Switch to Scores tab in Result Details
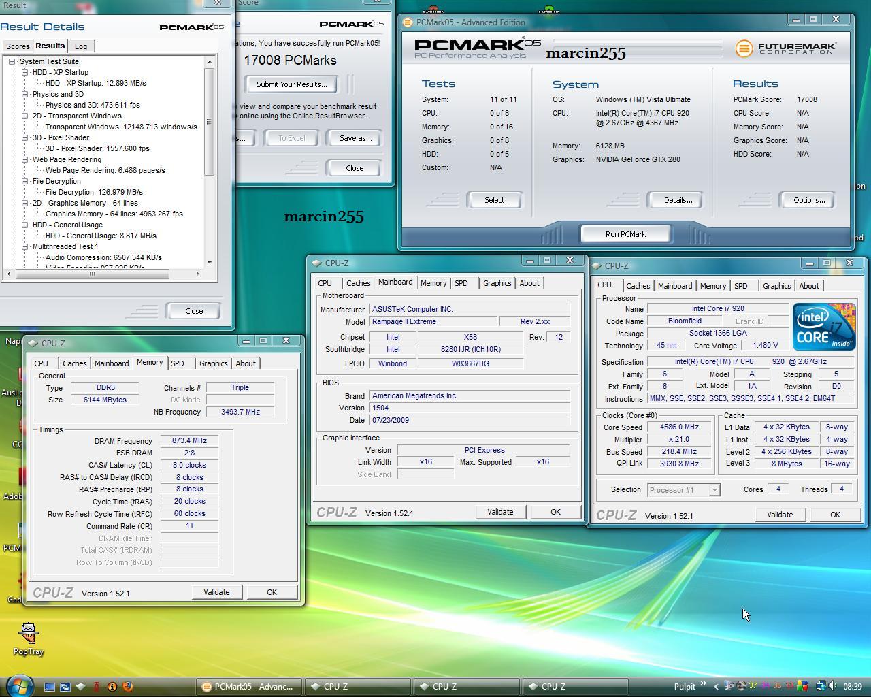Viewport: 871px width, 697px height. coord(18,46)
